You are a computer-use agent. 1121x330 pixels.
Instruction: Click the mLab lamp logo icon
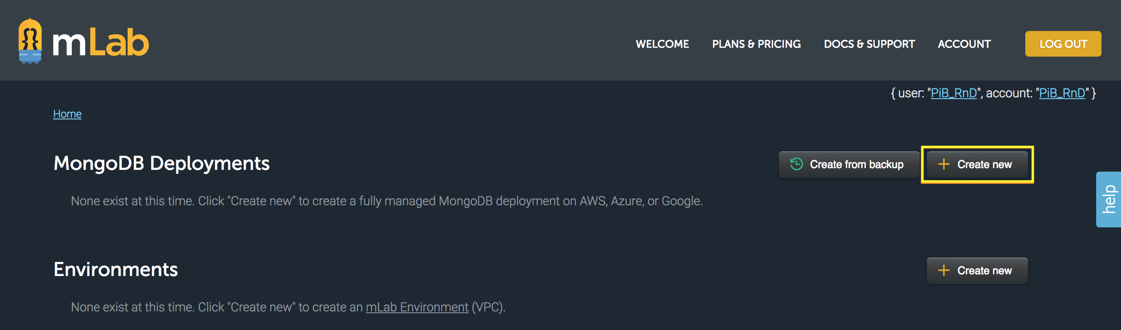(30, 41)
